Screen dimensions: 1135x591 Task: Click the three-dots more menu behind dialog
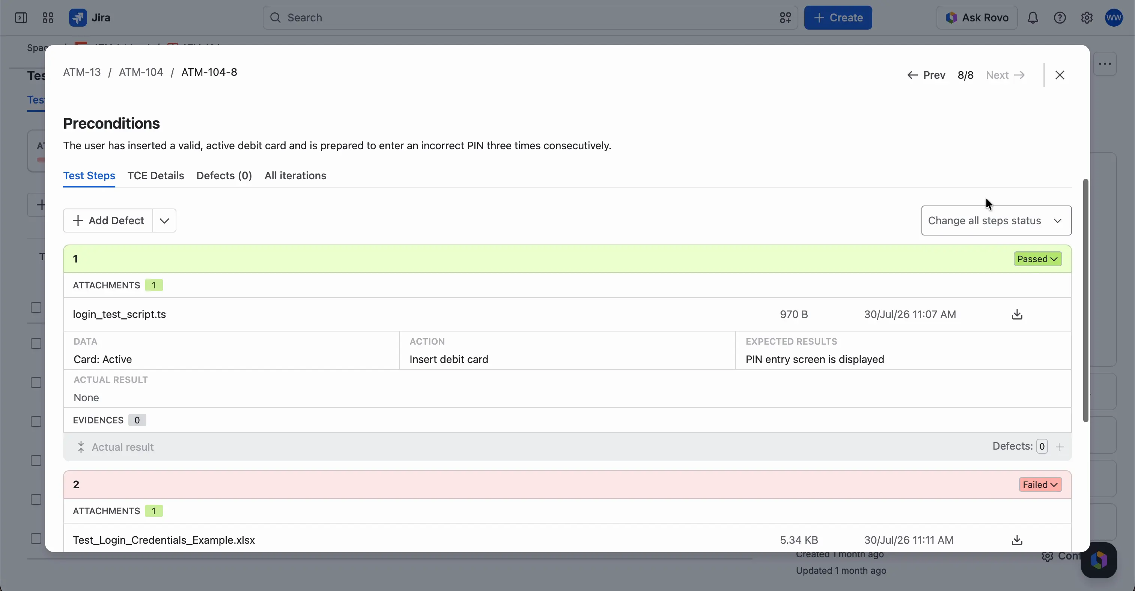1105,64
